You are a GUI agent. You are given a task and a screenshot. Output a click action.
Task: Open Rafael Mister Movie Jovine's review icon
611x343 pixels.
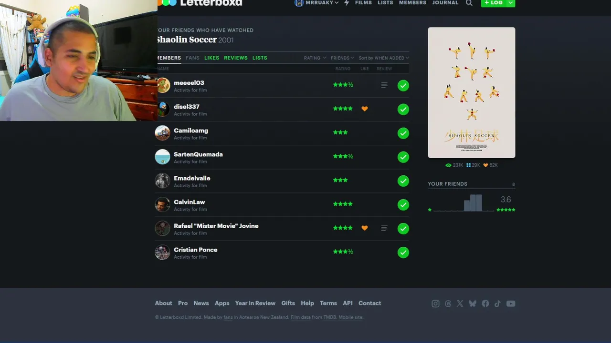coord(384,228)
